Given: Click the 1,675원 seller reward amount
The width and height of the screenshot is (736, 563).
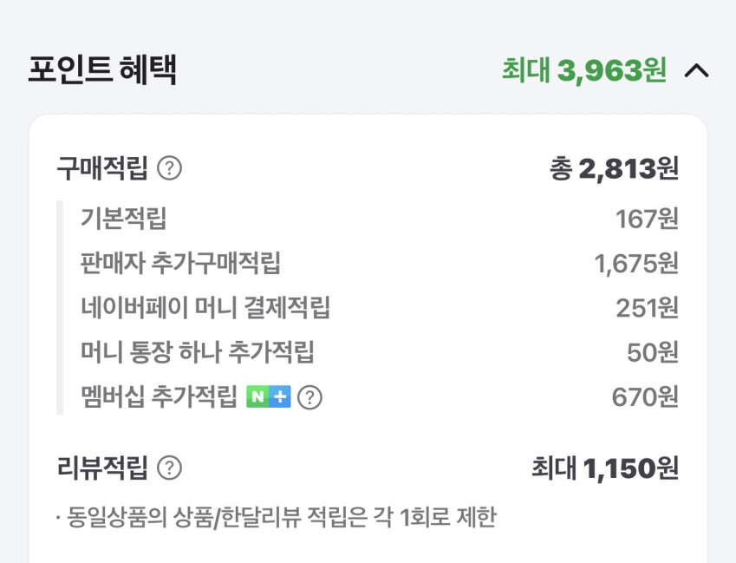Looking at the screenshot, I should point(636,263).
